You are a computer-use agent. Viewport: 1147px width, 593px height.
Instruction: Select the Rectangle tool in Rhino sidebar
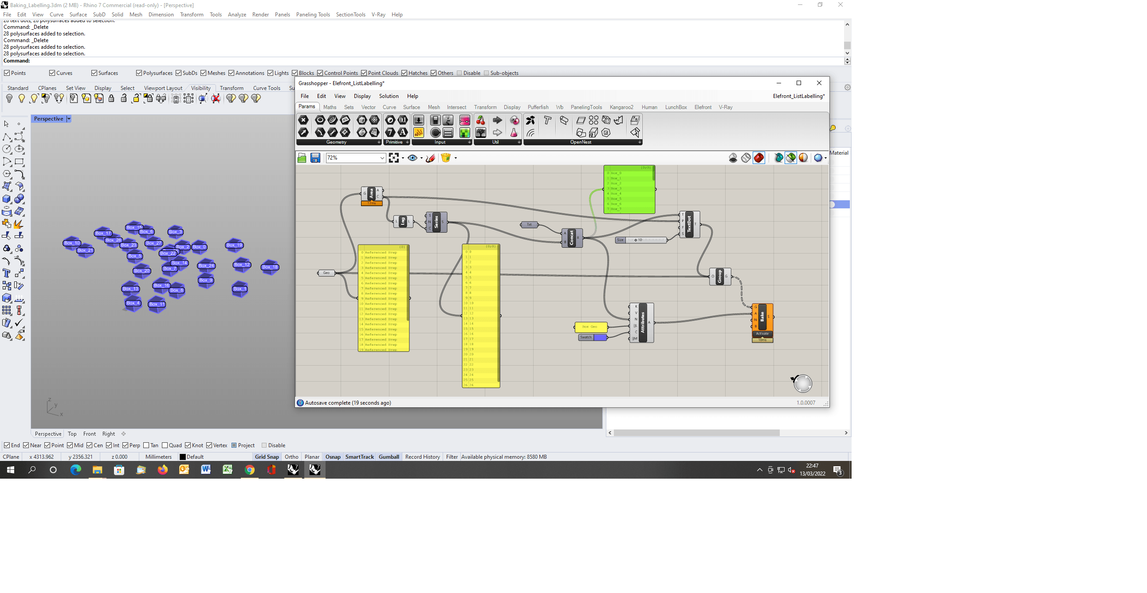point(19,161)
